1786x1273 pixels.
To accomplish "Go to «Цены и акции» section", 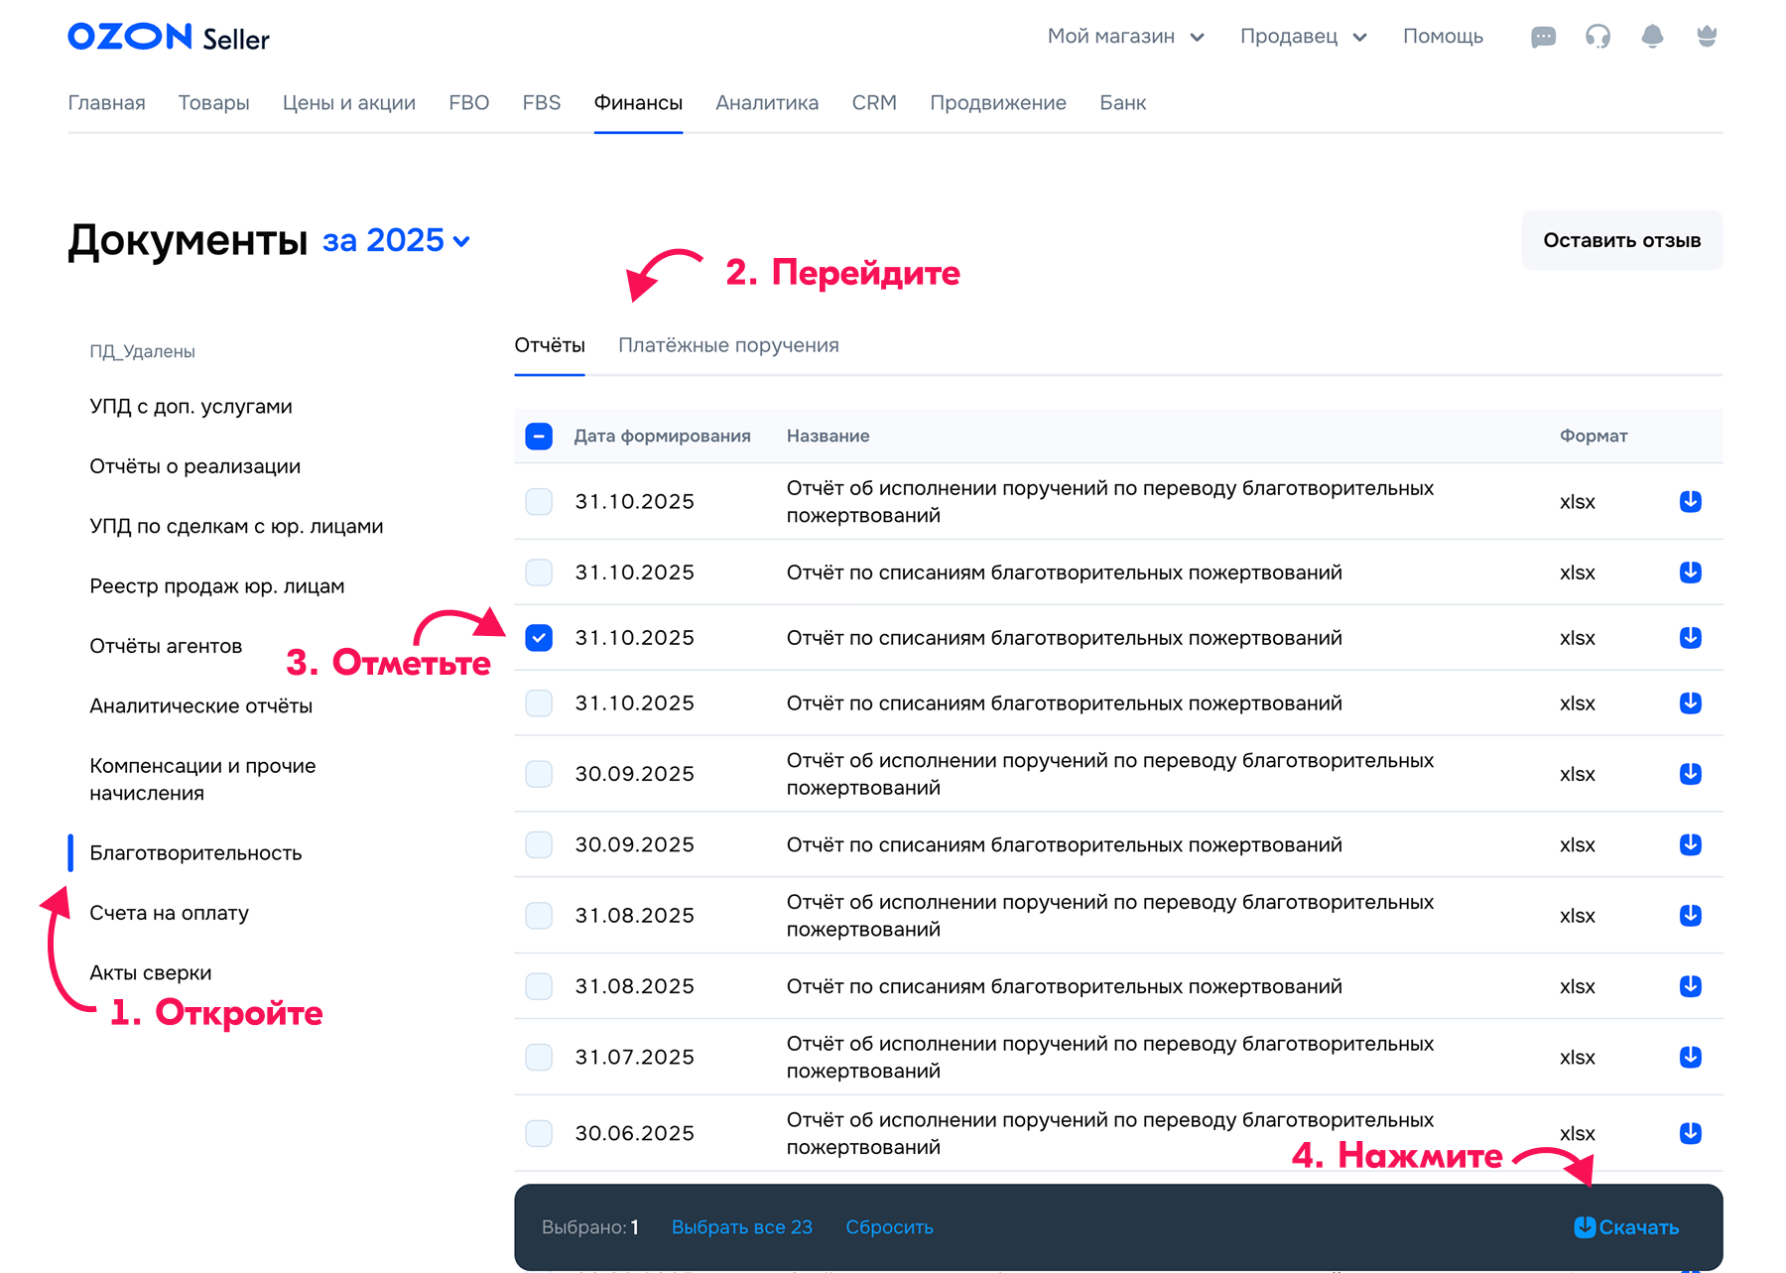I will tap(349, 103).
